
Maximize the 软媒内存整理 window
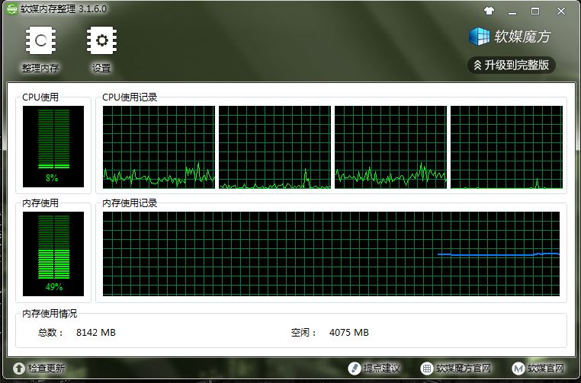(535, 11)
